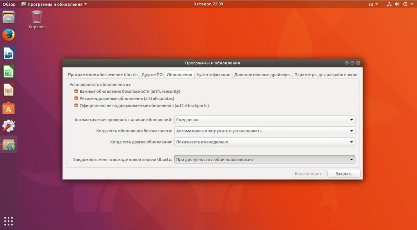Open the Files manager in the dock
The width and height of the screenshot is (417, 230).
point(9,17)
